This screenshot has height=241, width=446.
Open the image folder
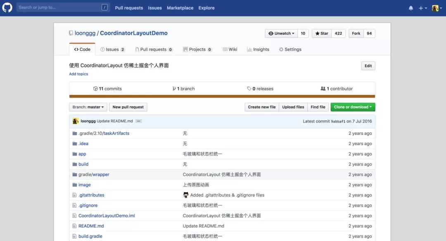tap(85, 185)
